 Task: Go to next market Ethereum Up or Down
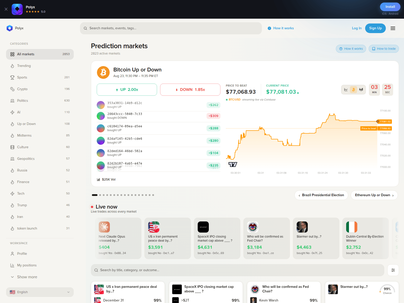click(x=374, y=195)
